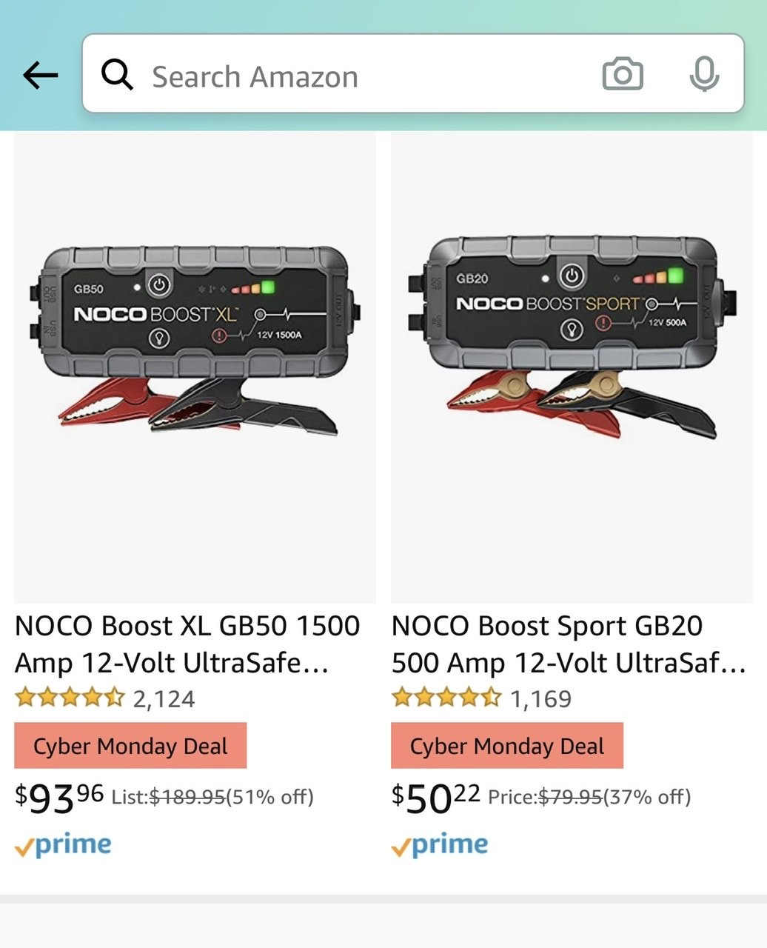View star rating for GB50
Image resolution: width=767 pixels, height=948 pixels.
[70, 698]
